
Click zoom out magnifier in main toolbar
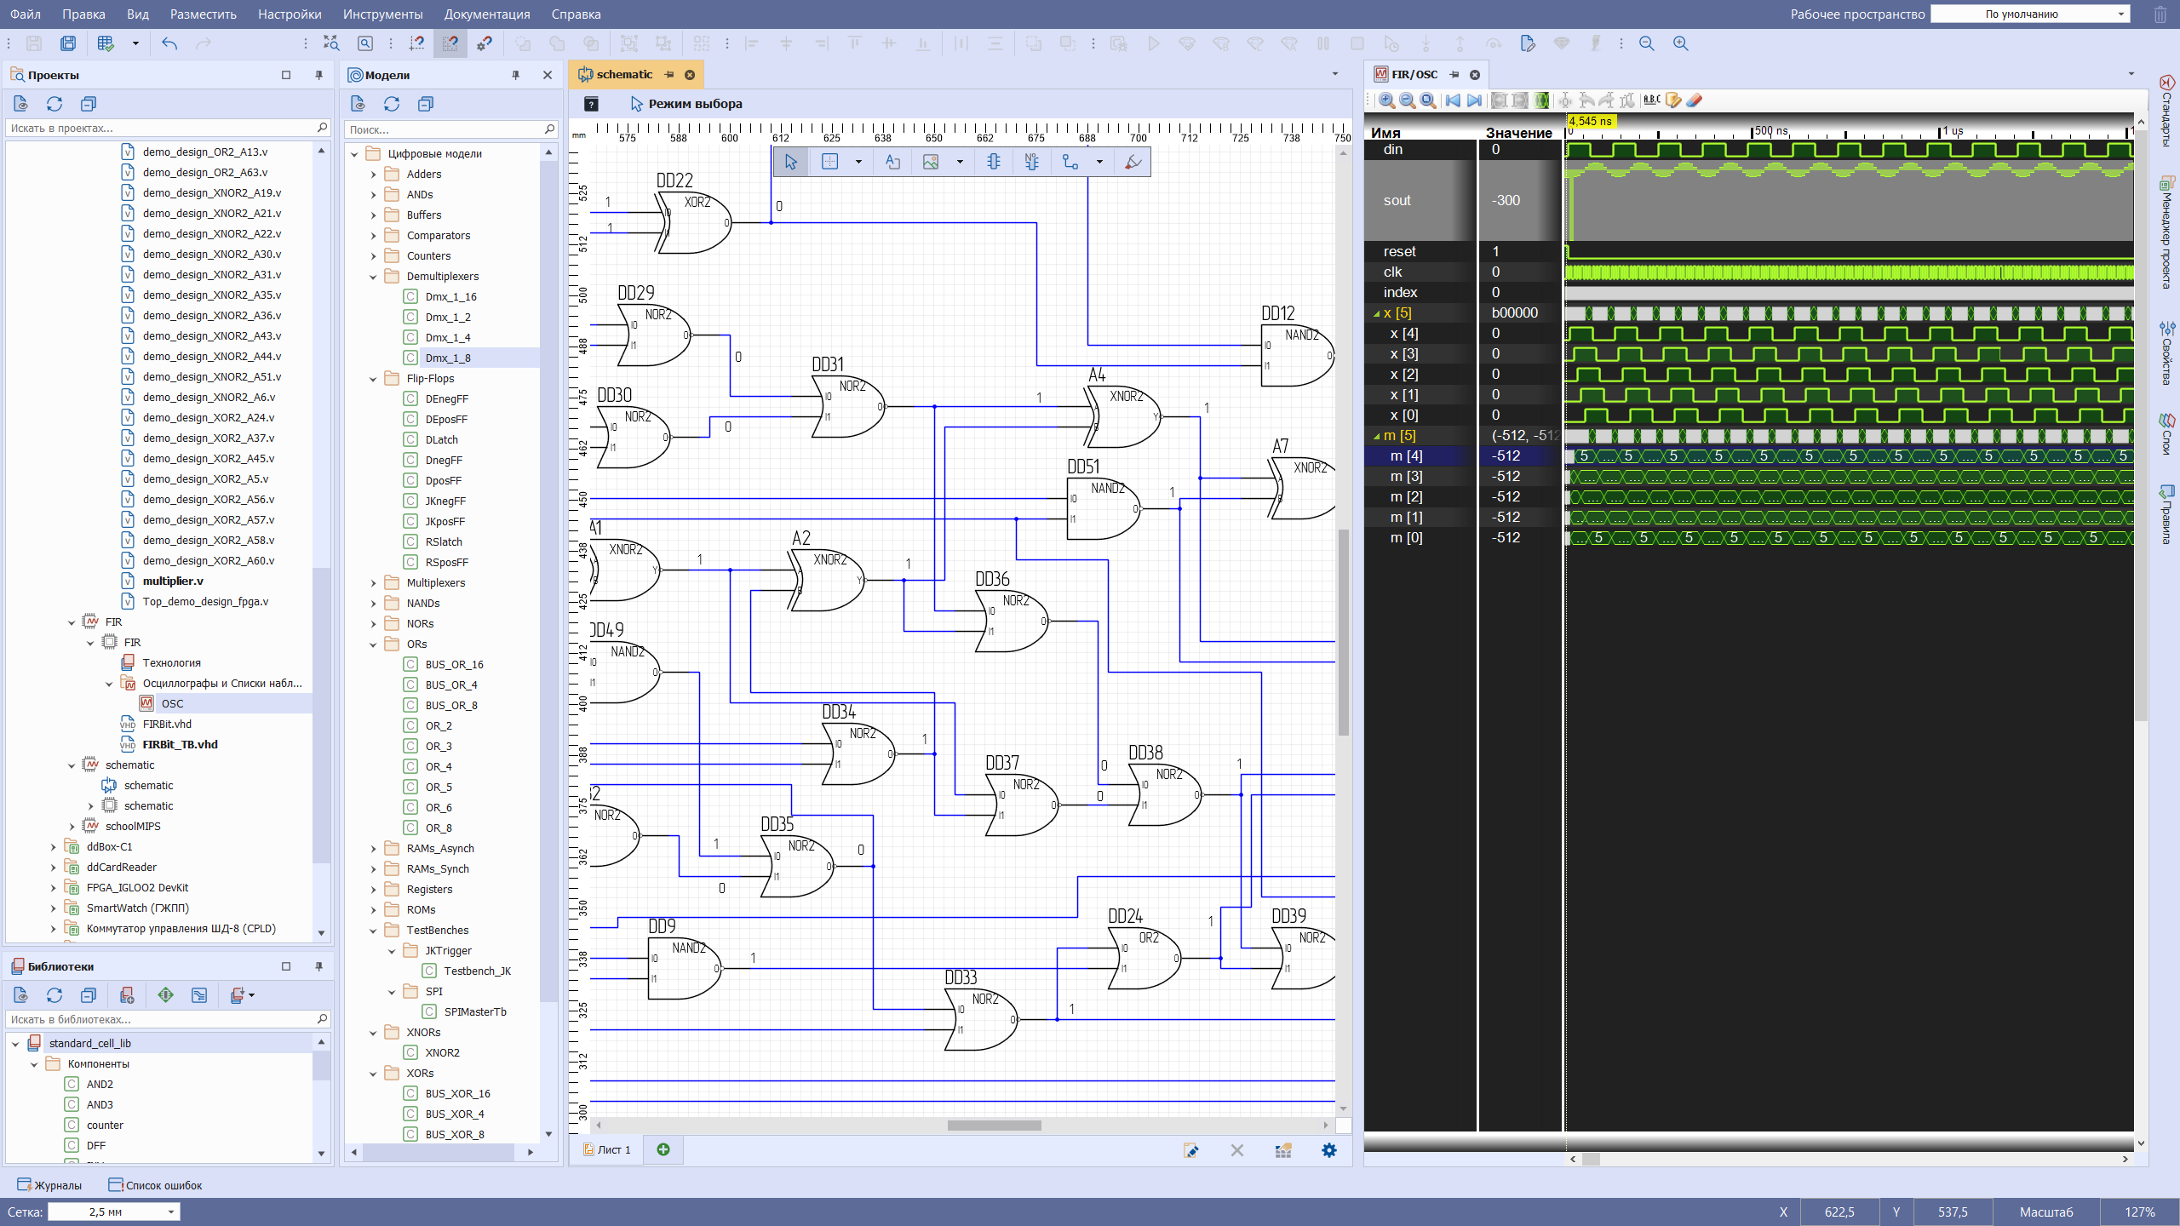pyautogui.click(x=1647, y=43)
